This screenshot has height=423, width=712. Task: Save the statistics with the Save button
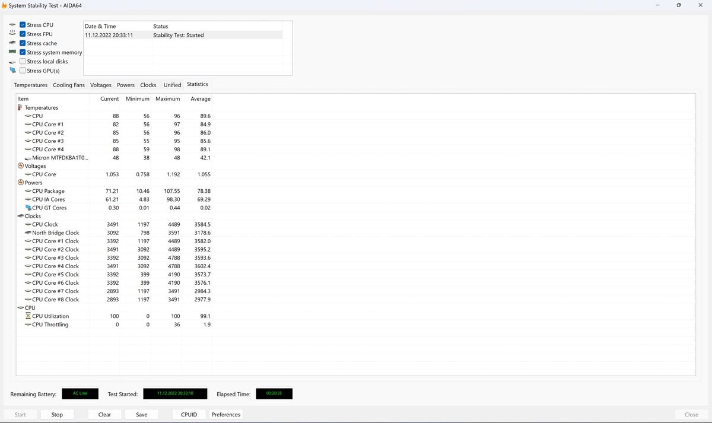tap(142, 415)
